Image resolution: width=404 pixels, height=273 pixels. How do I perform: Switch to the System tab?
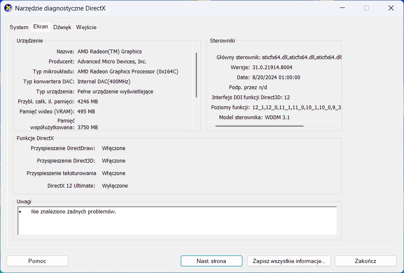click(x=19, y=27)
